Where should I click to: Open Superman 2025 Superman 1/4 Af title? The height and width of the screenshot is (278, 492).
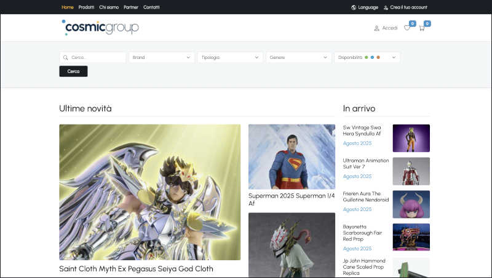click(292, 199)
